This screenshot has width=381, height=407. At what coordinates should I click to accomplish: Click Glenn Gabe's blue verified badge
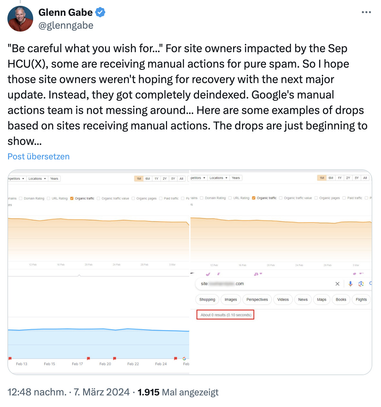tap(100, 12)
